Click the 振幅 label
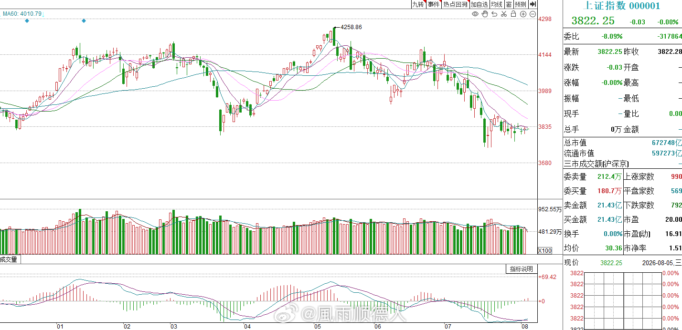The height and width of the screenshot is (330, 682). 571,98
